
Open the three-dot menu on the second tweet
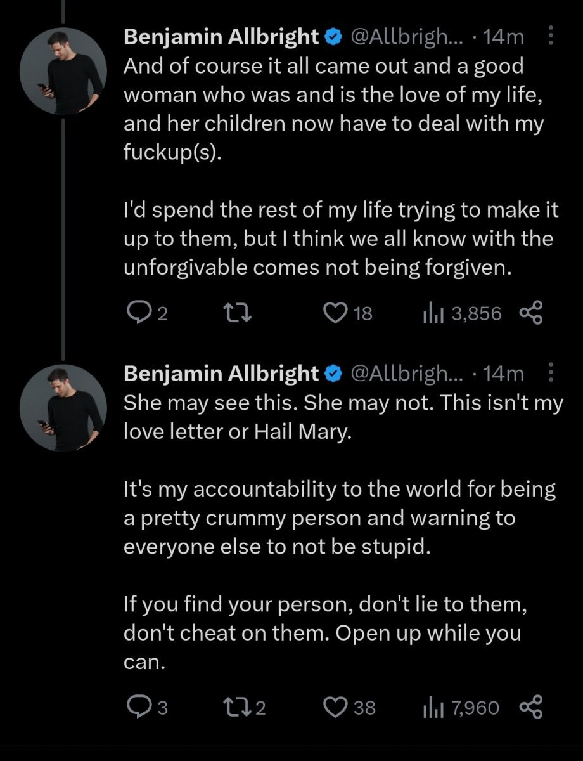click(x=550, y=374)
